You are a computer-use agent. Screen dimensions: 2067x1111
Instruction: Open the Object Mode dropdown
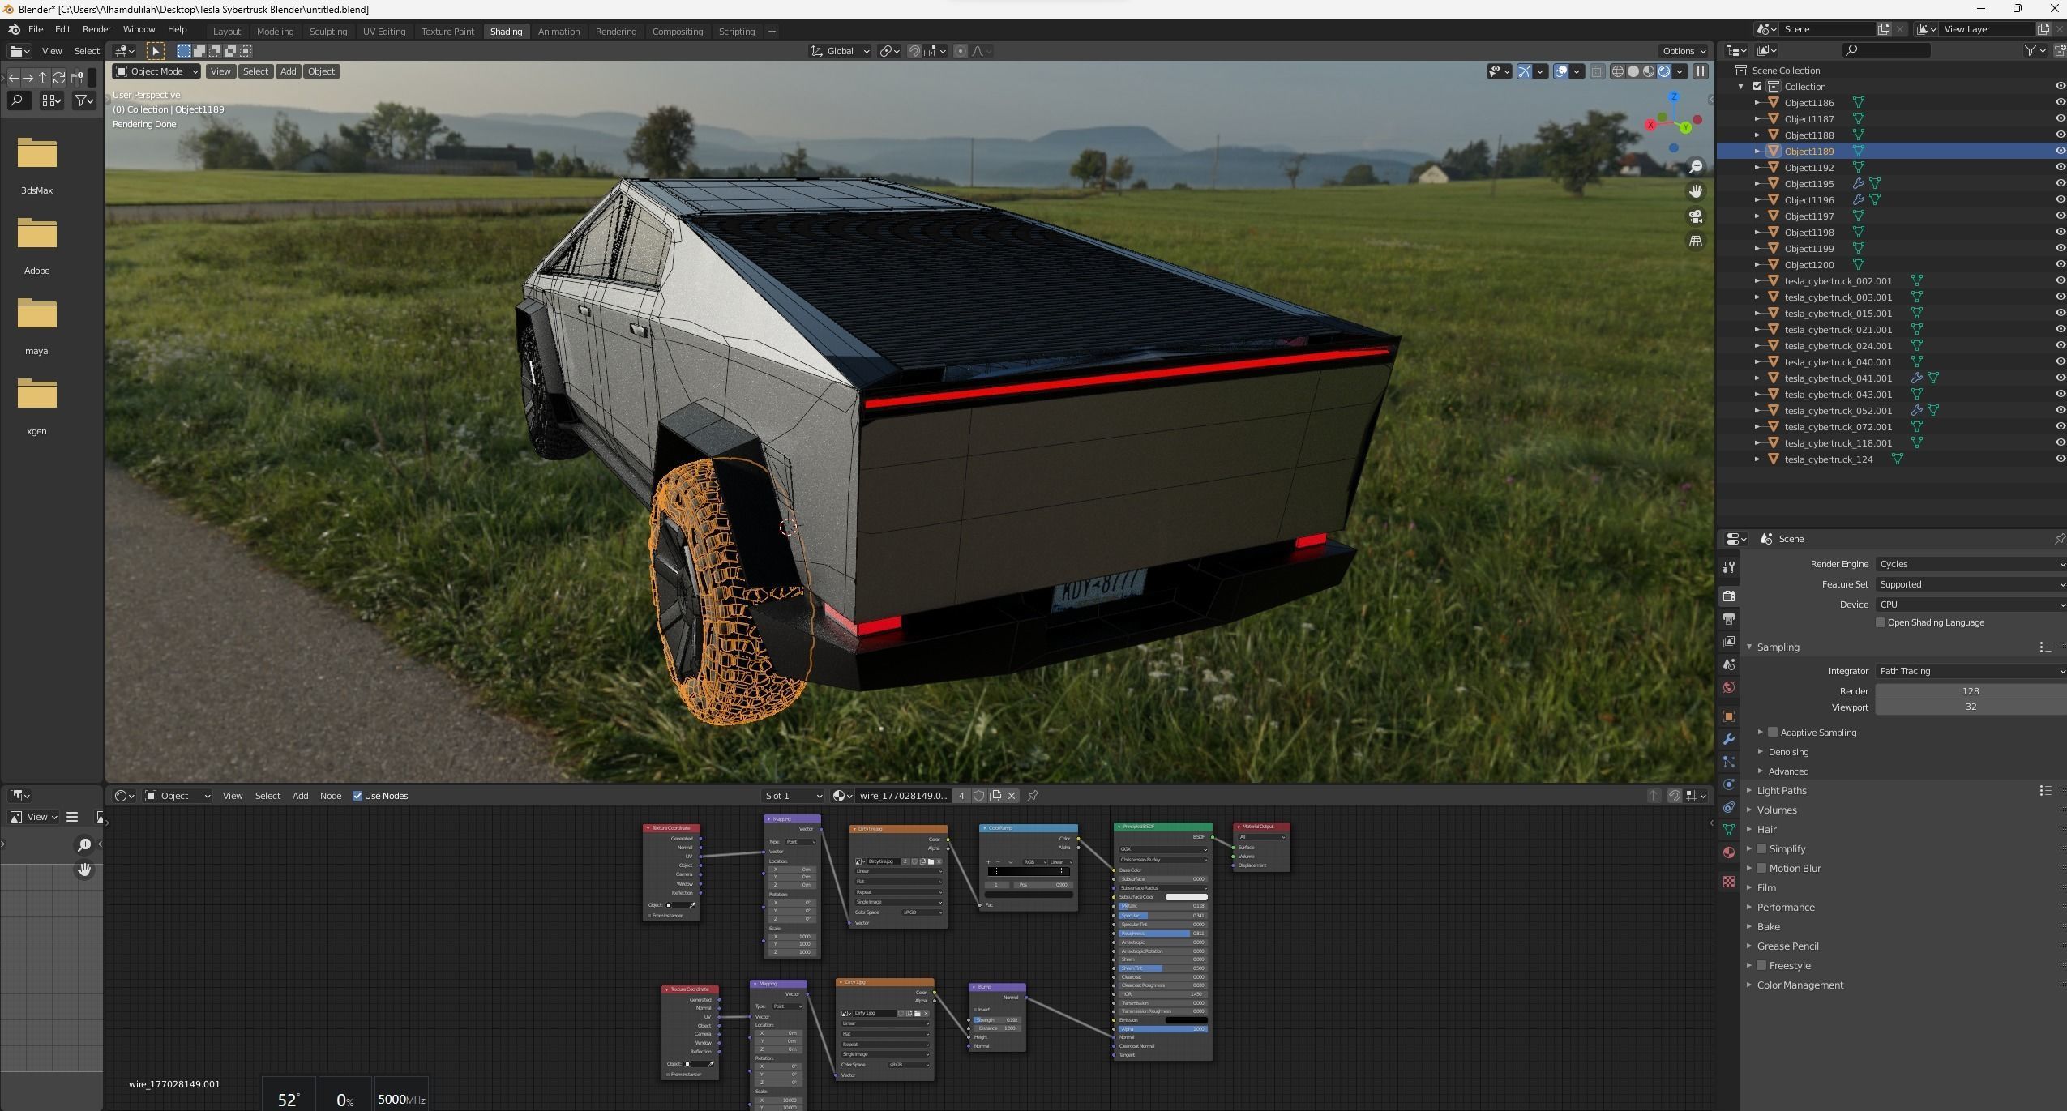coord(156,71)
